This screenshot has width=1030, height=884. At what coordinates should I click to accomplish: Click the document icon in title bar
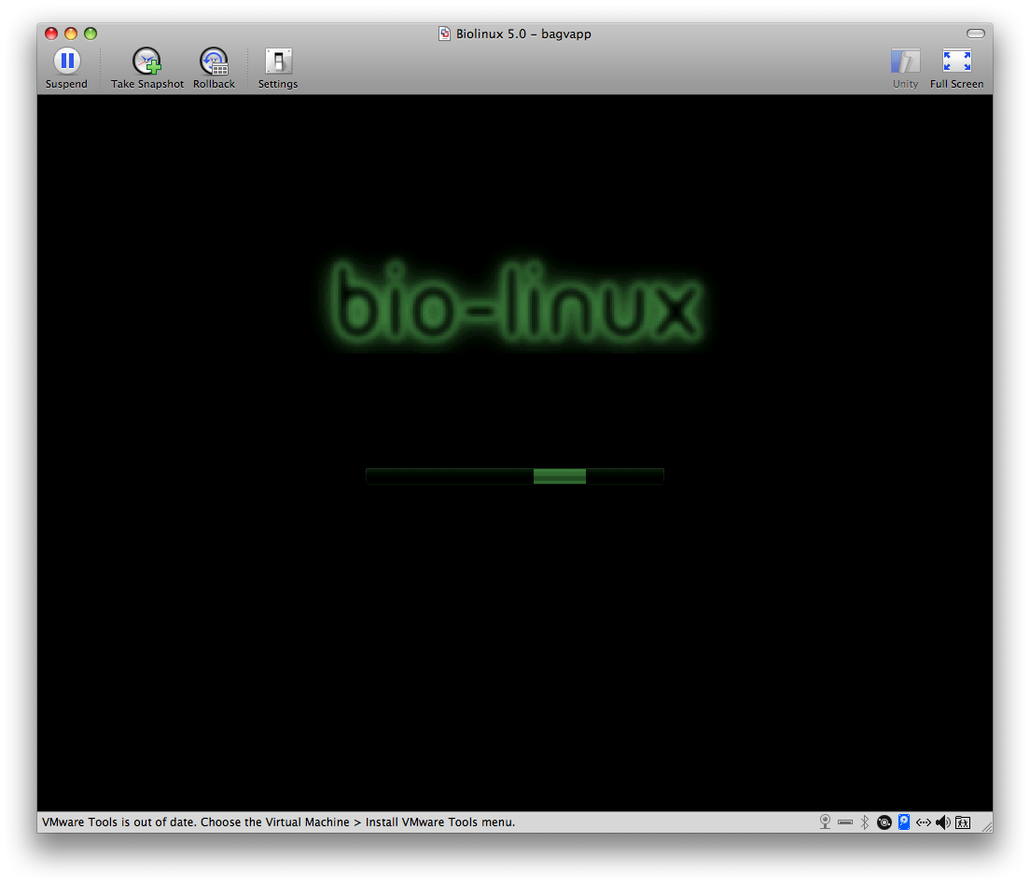click(x=445, y=34)
